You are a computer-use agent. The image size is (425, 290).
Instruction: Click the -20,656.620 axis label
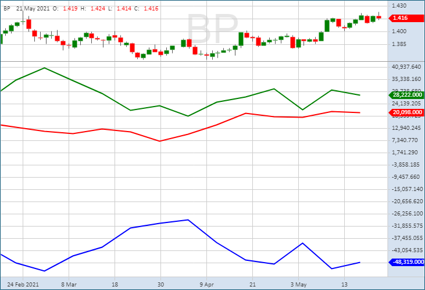[407, 201]
